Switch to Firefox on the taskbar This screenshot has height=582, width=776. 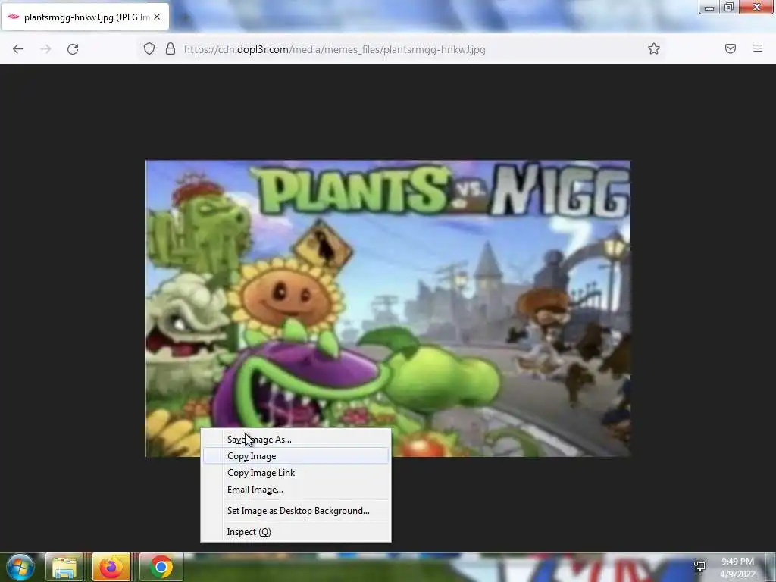[111, 567]
